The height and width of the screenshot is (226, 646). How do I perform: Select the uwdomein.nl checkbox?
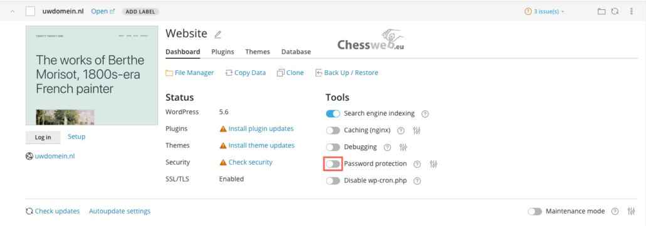[31, 11]
